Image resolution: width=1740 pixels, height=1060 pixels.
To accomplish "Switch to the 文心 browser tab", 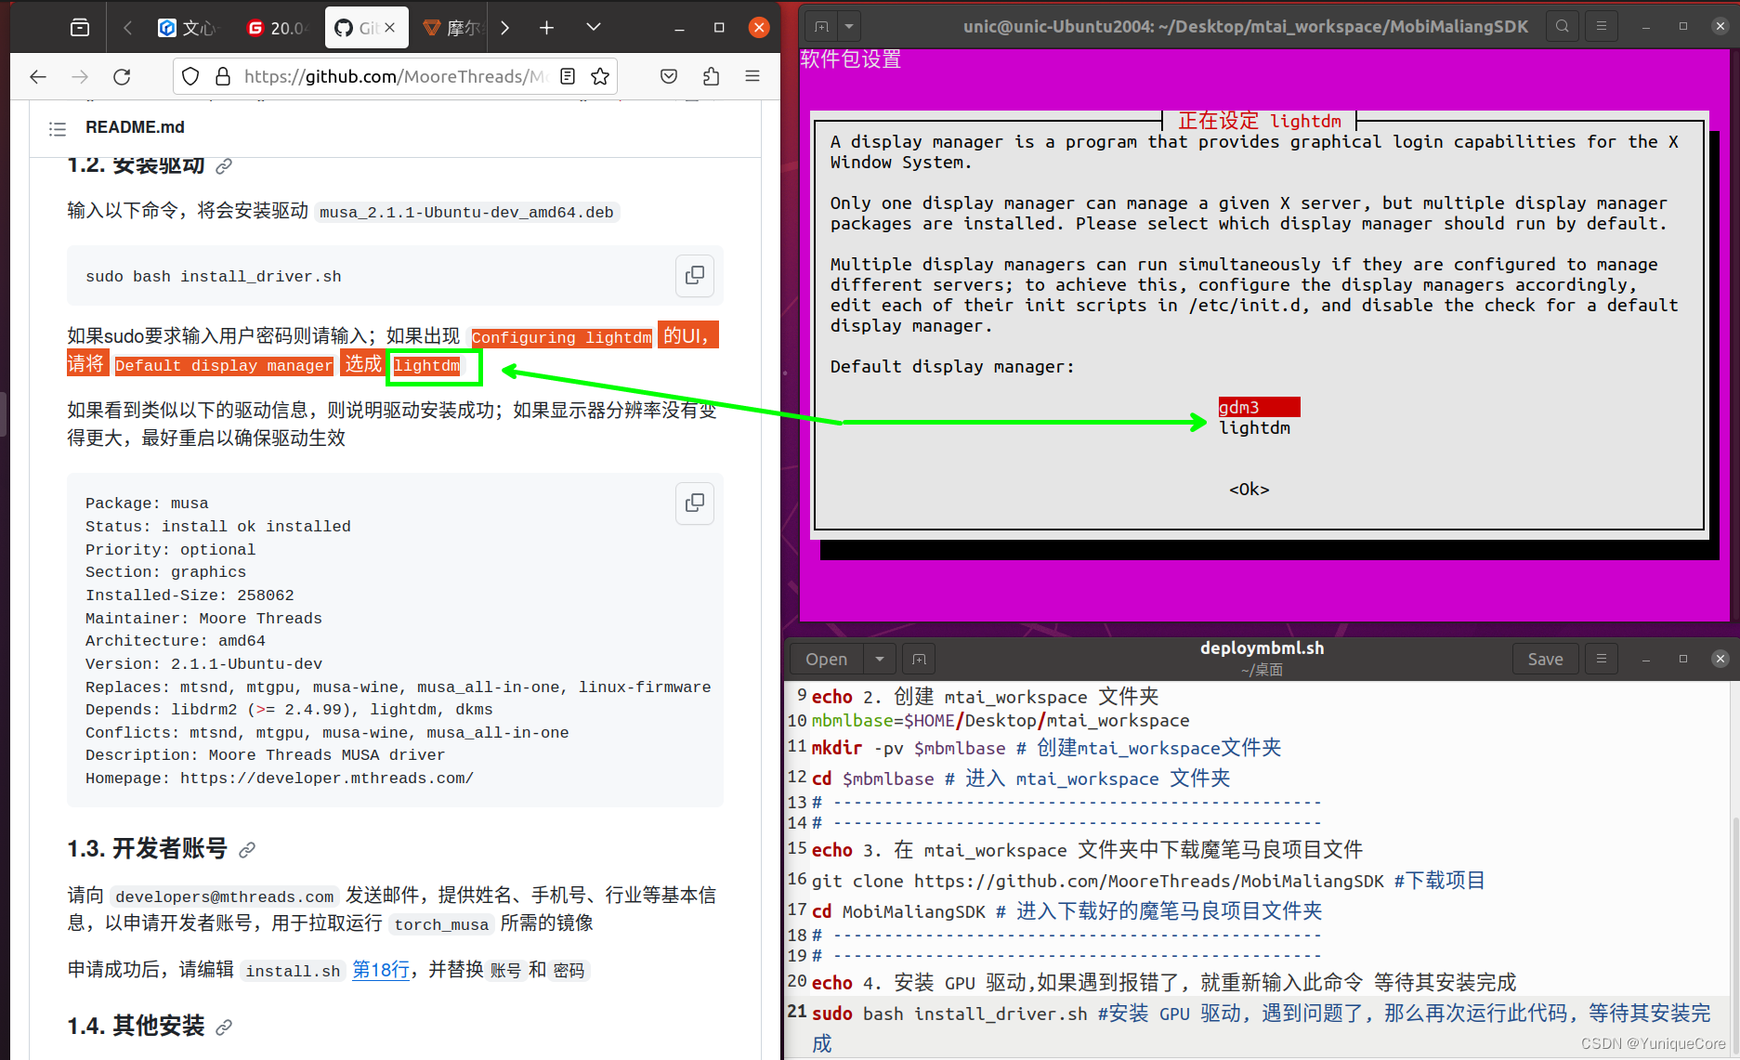I will pos(186,28).
